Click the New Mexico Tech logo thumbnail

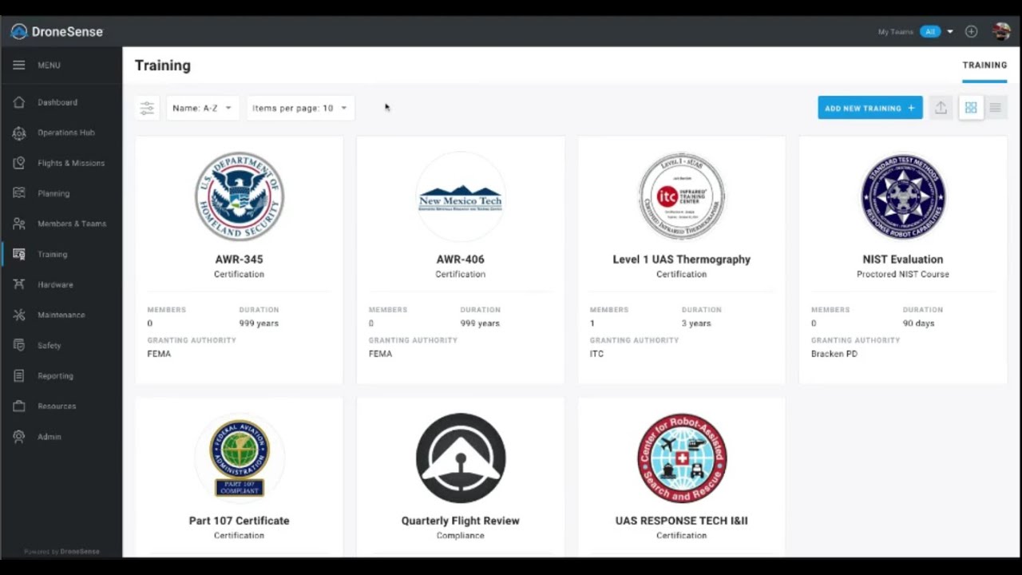pyautogui.click(x=460, y=196)
